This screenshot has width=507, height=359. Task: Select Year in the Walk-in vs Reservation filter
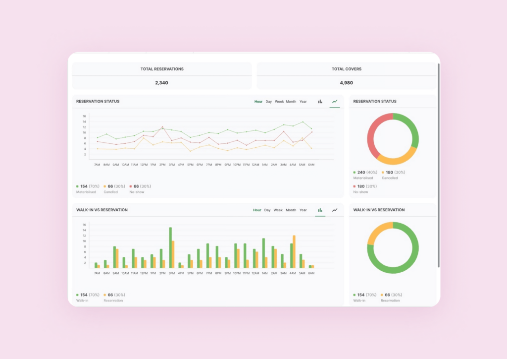303,210
